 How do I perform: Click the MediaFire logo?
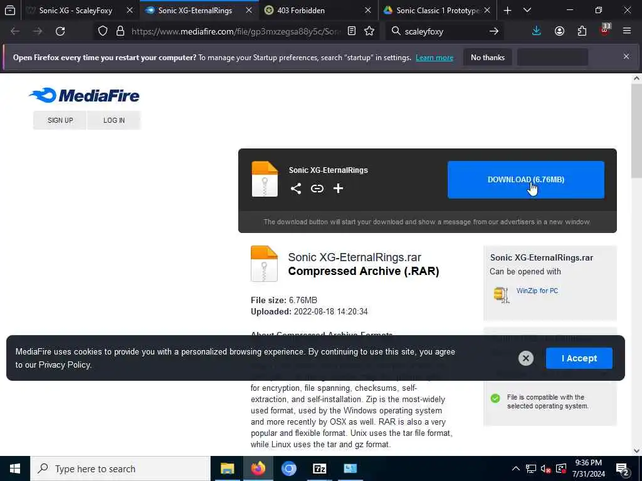[85, 95]
